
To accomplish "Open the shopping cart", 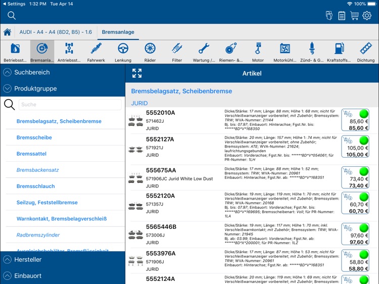I will point(354,16).
